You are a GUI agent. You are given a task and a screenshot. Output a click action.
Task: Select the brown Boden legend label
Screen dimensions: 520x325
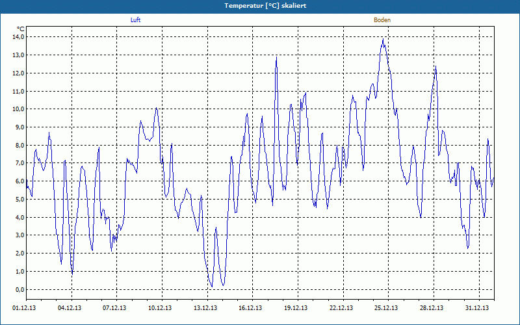point(382,20)
